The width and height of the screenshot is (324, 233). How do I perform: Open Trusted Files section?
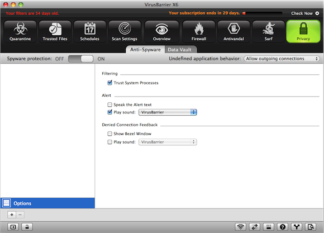point(55,31)
